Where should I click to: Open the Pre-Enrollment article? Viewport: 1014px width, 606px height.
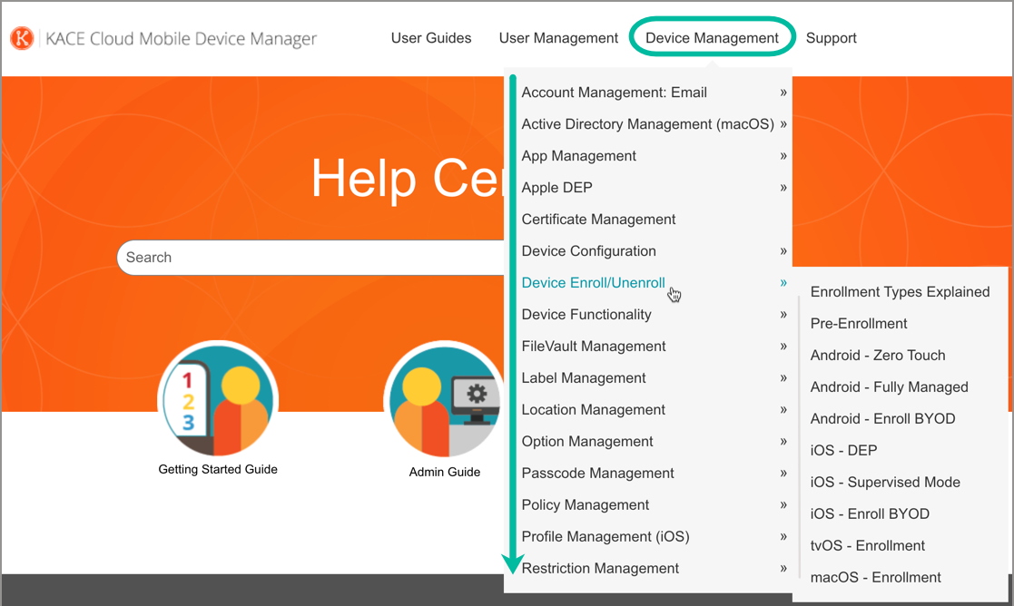[859, 324]
